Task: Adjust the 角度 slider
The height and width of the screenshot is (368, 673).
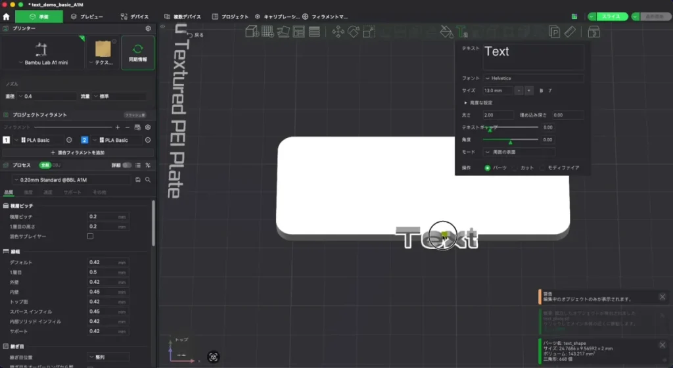Action: 510,140
